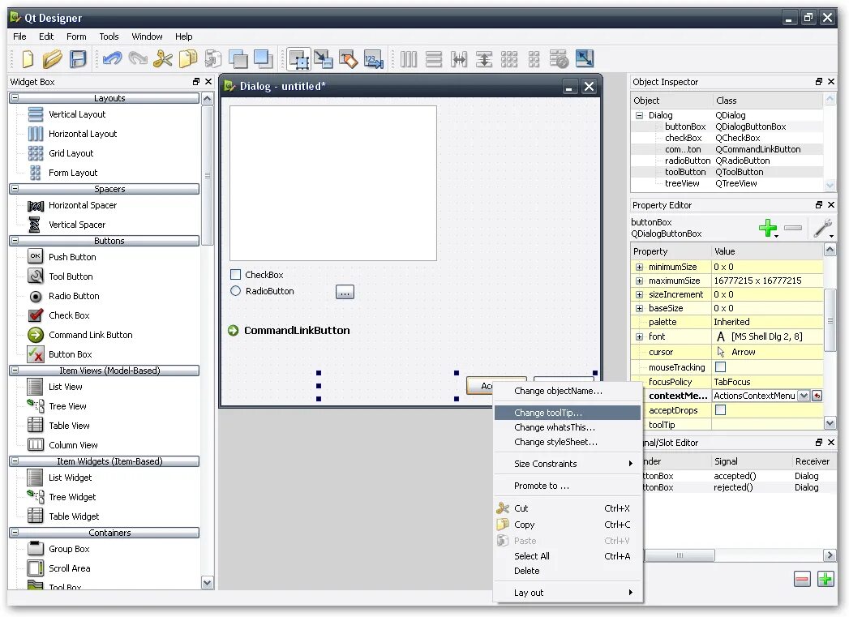Open the Lay out submenu
Screen dimensions: 849x617
coord(568,593)
